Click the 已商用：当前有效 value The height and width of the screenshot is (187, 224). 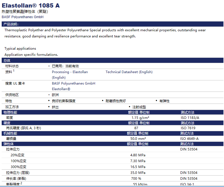pyautogui.click(x=65, y=66)
